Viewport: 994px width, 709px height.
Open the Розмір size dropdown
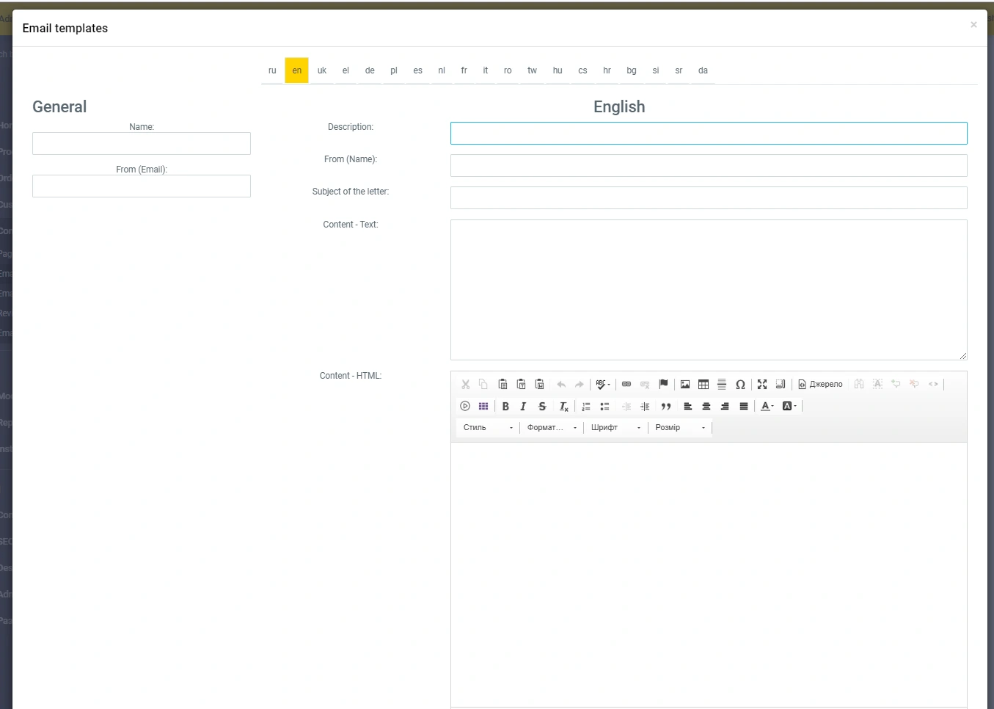click(x=680, y=428)
